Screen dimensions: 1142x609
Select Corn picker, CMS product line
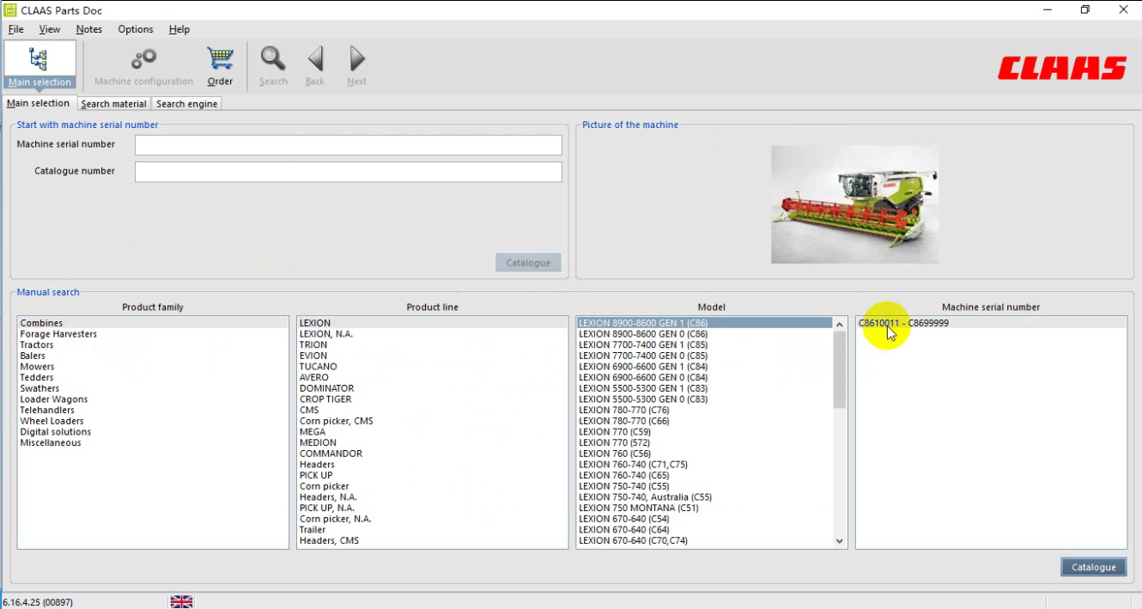[433, 421]
